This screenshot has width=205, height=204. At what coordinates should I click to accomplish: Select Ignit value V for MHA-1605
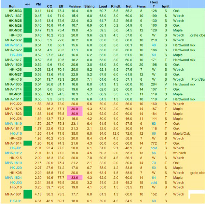[166, 84]
